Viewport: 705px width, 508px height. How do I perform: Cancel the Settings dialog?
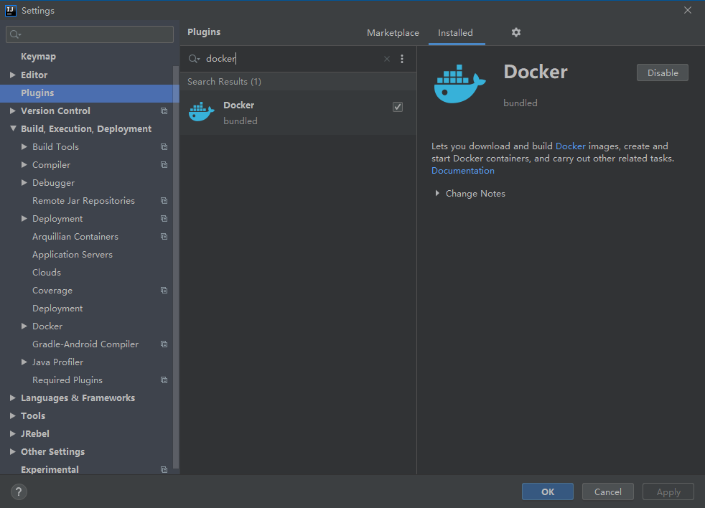click(x=608, y=491)
